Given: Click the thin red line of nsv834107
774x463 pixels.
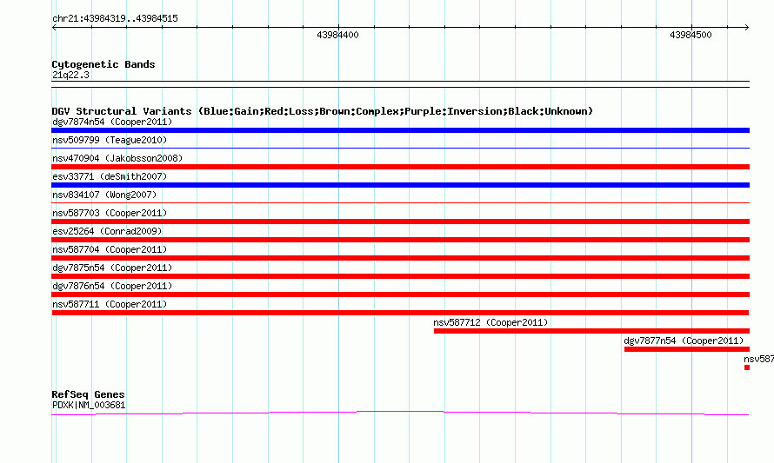Looking at the screenshot, I should point(400,202).
